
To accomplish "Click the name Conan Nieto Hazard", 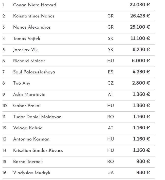I will click(35, 5).
